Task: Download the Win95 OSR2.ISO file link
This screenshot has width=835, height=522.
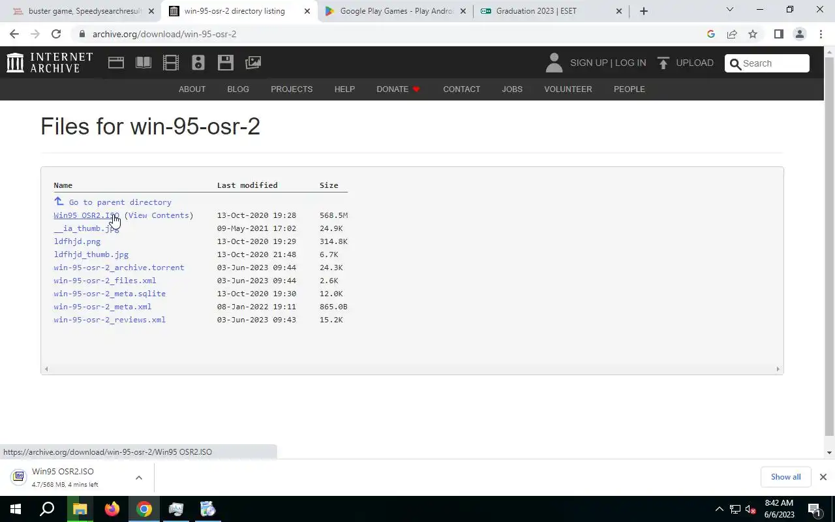Action: [86, 215]
